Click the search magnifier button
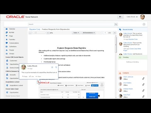 116,24
